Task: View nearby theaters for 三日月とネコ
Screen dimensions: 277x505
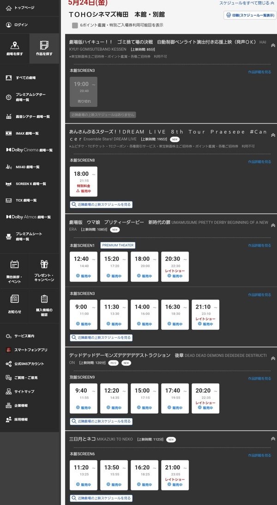Action: pyautogui.click(x=101, y=498)
